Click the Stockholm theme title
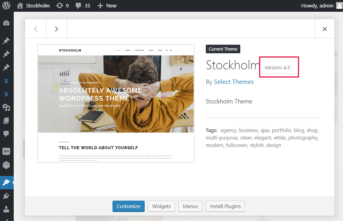Viewport: 343px width, 221px height. point(232,65)
